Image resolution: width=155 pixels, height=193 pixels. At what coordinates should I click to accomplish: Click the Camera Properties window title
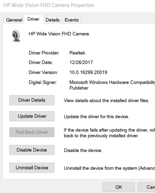click(x=49, y=5)
